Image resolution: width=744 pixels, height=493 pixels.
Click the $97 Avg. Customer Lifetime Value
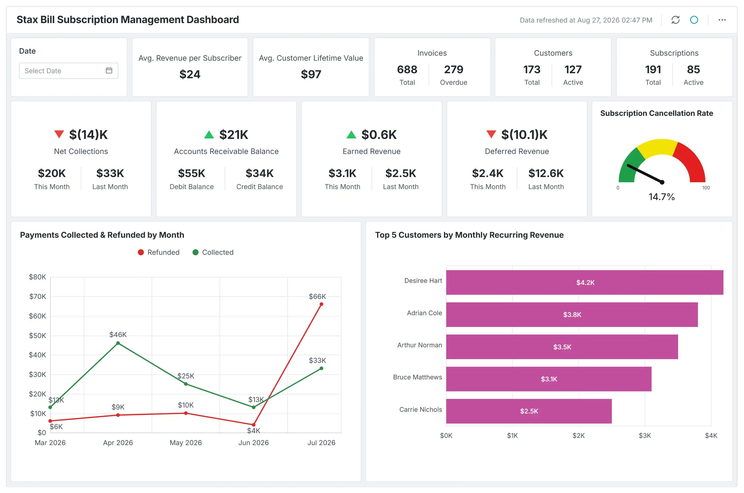311,74
